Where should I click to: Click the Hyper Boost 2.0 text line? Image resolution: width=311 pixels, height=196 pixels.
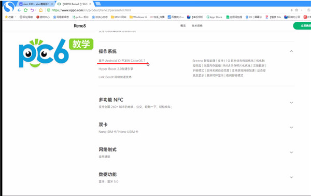(116, 69)
